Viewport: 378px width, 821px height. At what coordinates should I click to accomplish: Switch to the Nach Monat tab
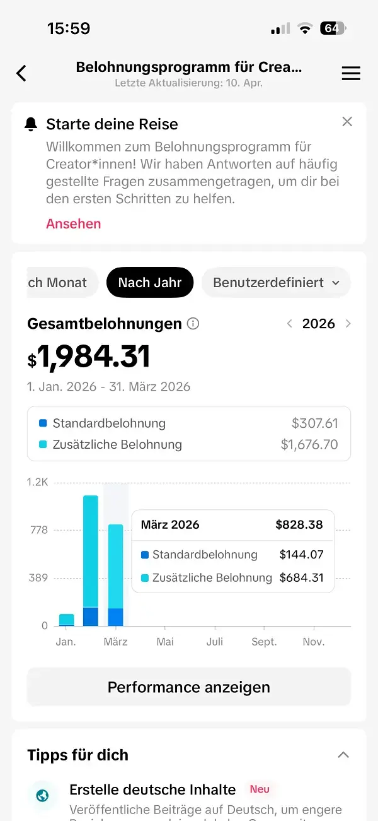[62, 283]
